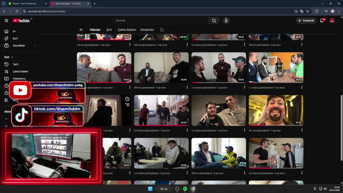Start voice search with microphone icon
Image resolution: width=343 pixels, height=193 pixels.
226,21
